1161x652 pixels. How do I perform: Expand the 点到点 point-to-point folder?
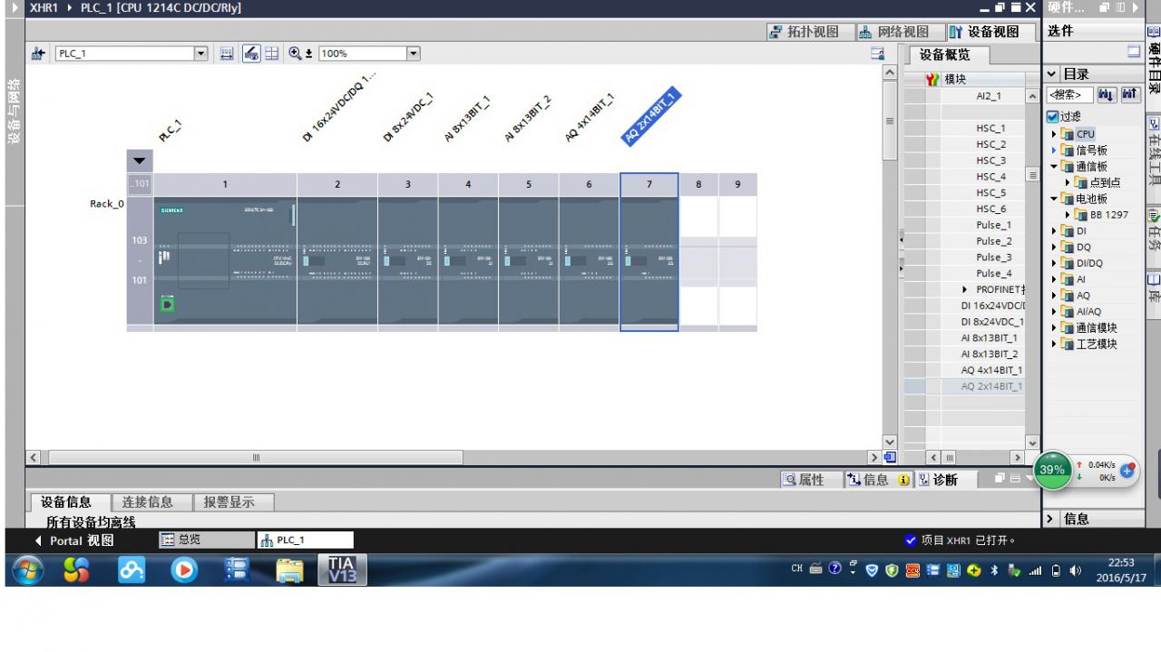[x=1068, y=182]
